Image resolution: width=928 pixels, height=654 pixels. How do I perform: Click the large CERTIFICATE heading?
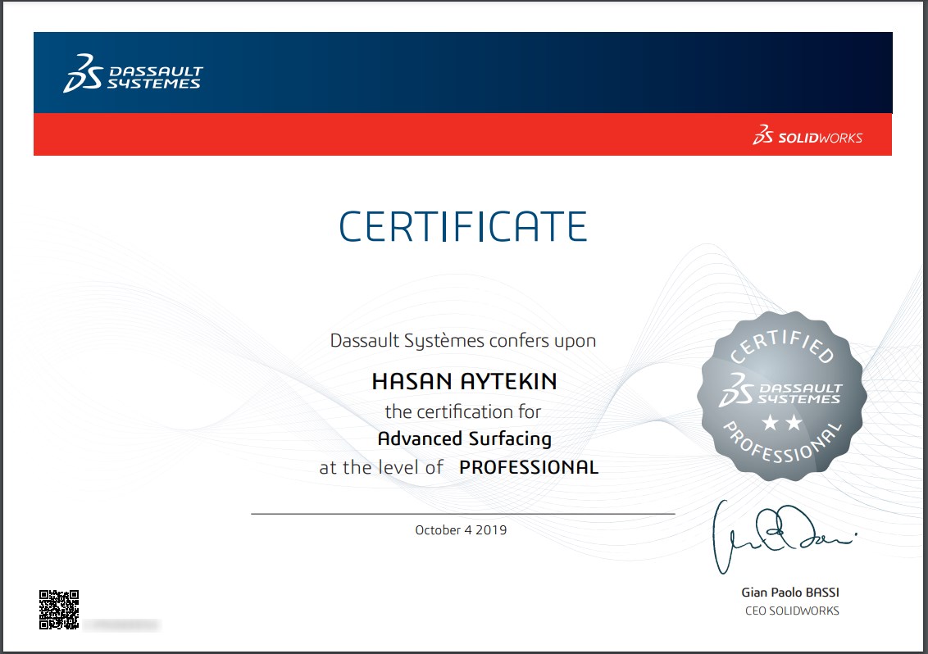(x=463, y=226)
